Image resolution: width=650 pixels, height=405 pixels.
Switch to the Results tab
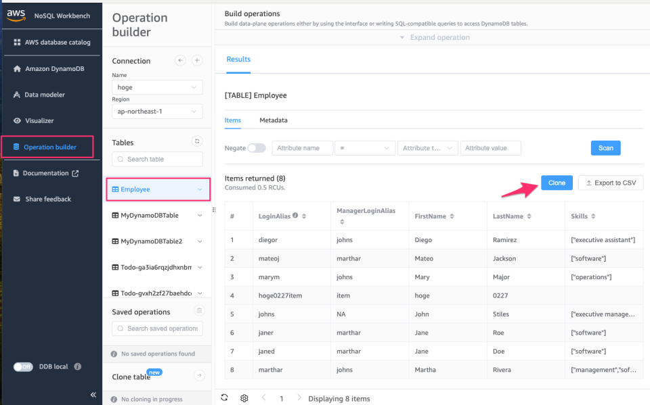(x=238, y=59)
